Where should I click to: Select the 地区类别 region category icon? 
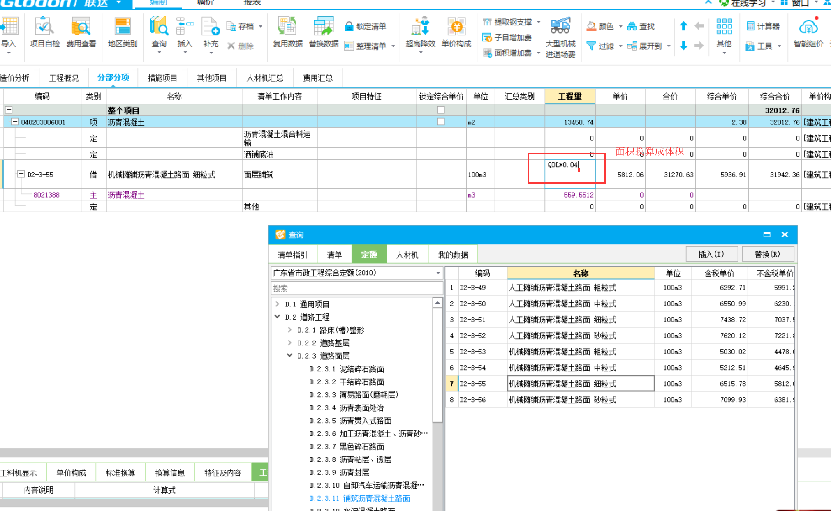(122, 32)
